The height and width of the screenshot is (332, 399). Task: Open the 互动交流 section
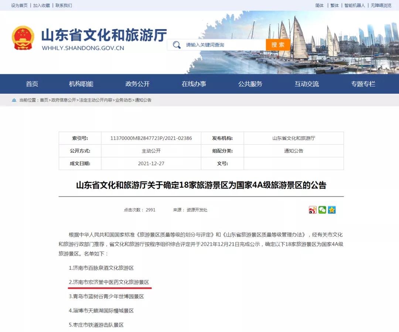point(306,84)
